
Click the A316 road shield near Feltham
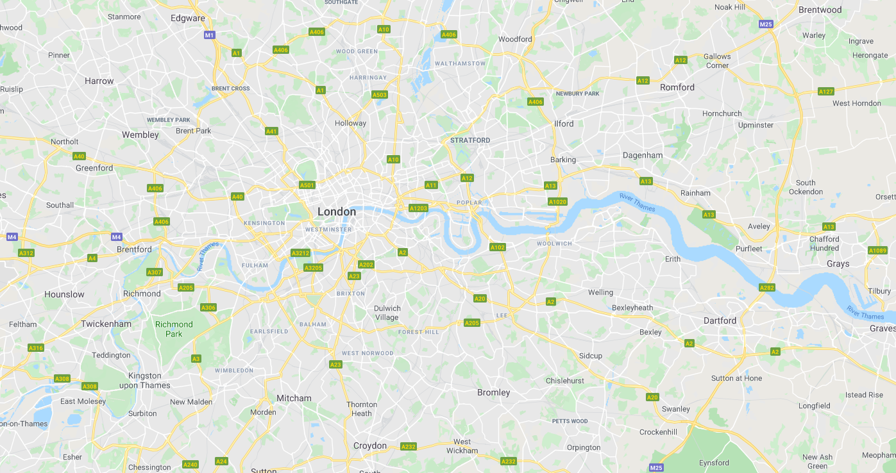[36, 348]
